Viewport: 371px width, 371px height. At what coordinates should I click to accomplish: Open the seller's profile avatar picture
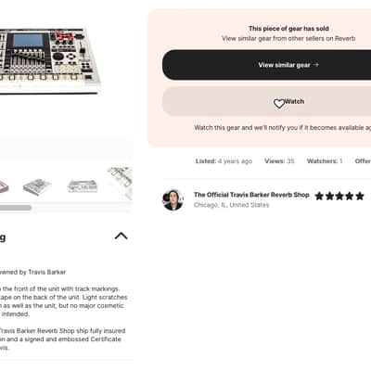click(x=173, y=200)
